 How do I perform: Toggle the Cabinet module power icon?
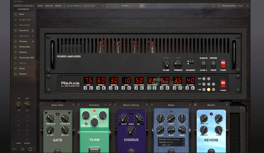click(15, 52)
